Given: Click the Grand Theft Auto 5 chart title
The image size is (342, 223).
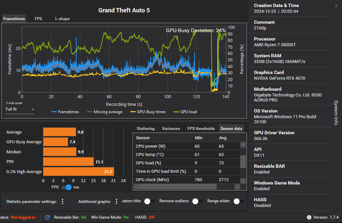Looking at the screenshot, I should (124, 10).
